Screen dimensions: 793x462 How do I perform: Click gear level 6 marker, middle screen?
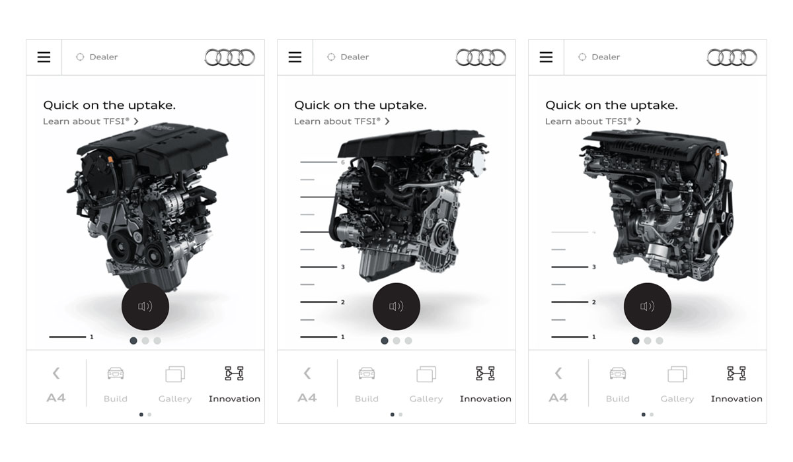(x=322, y=162)
